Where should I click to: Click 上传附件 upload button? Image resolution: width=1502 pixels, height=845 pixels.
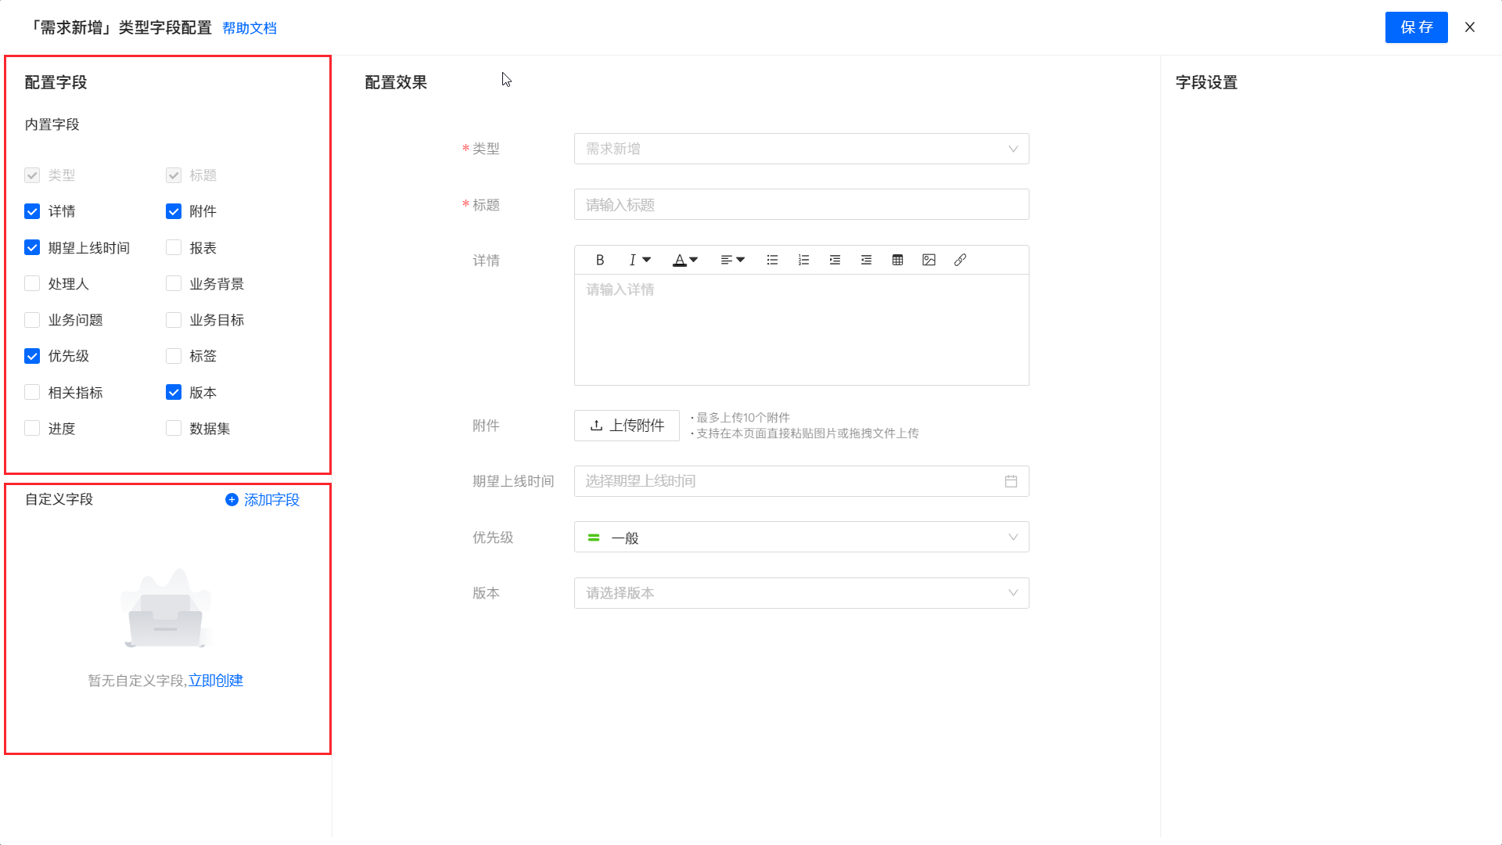[x=627, y=426]
